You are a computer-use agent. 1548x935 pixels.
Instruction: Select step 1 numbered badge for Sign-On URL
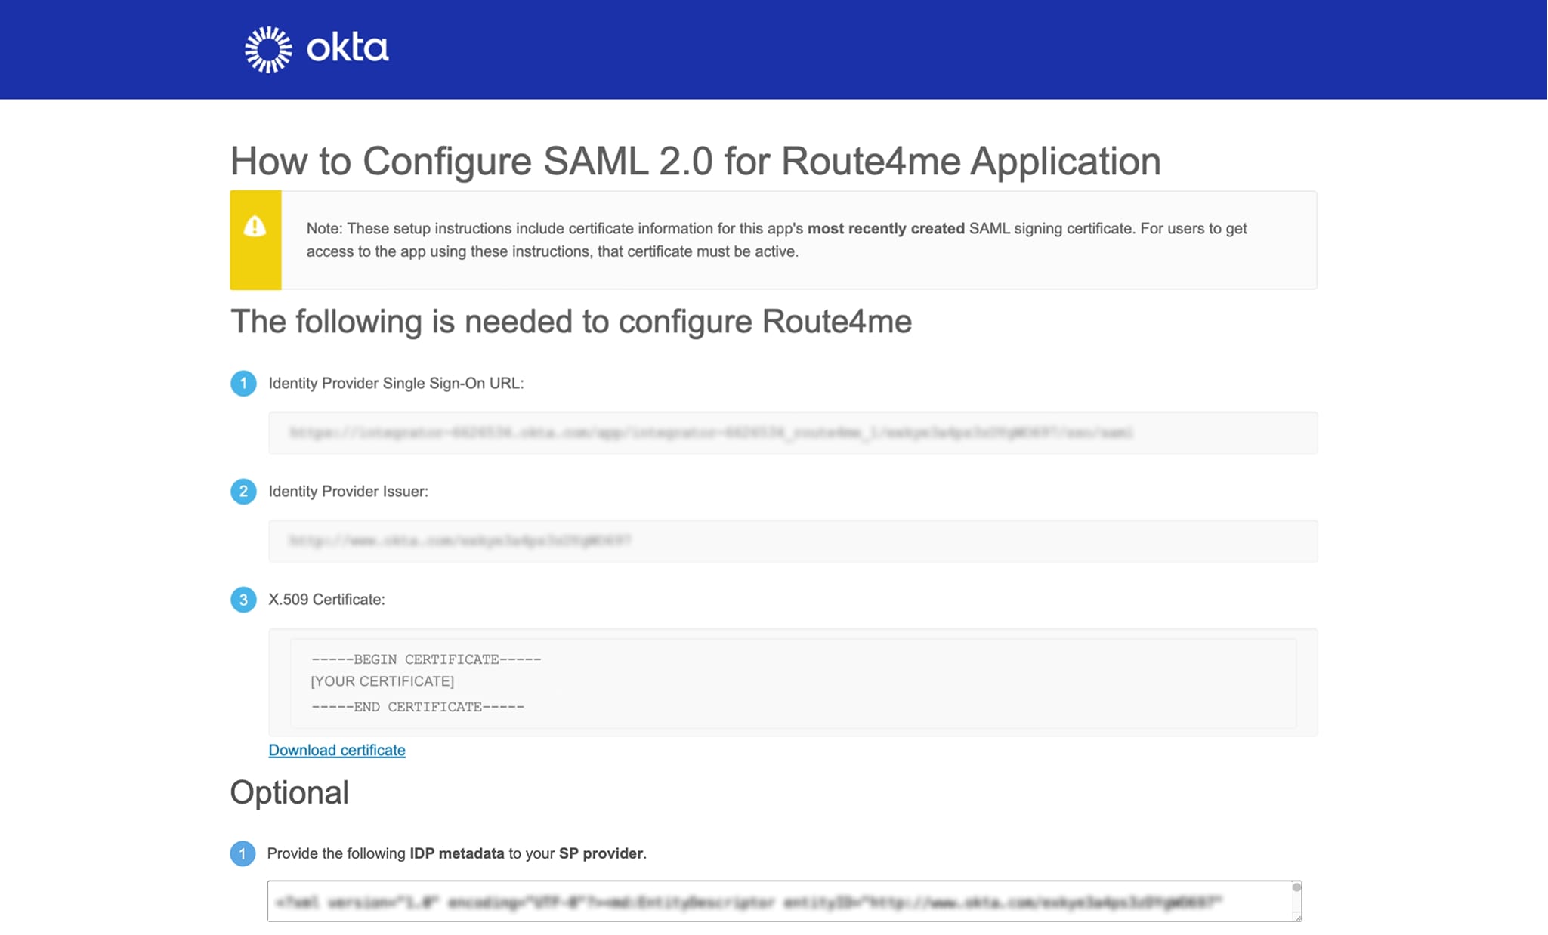[x=243, y=384]
